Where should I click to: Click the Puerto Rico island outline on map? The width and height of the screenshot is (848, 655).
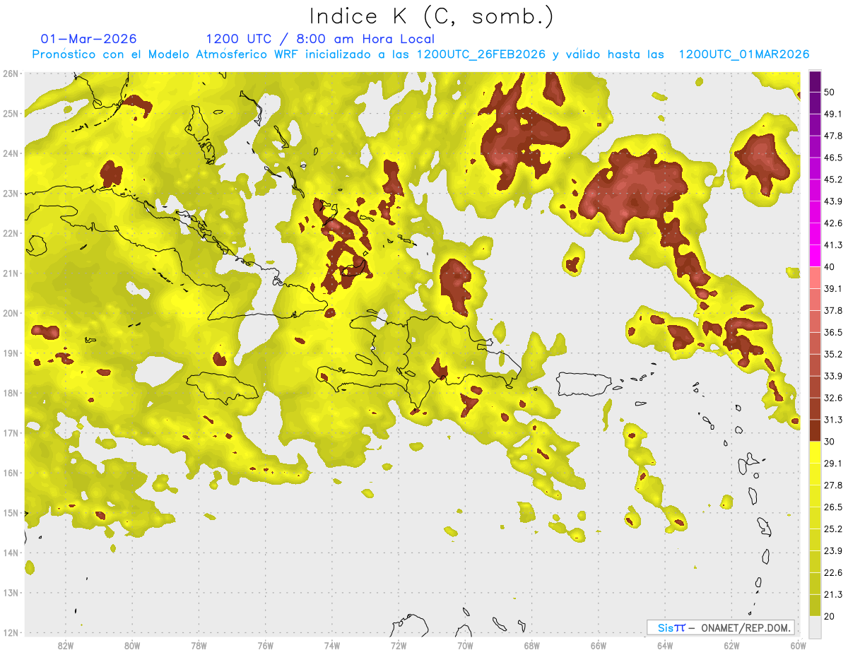coord(584,384)
